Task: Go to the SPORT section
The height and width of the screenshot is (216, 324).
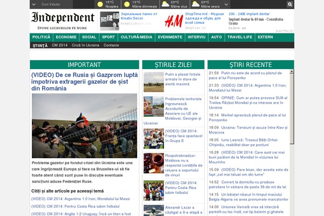Action: [x=108, y=37]
